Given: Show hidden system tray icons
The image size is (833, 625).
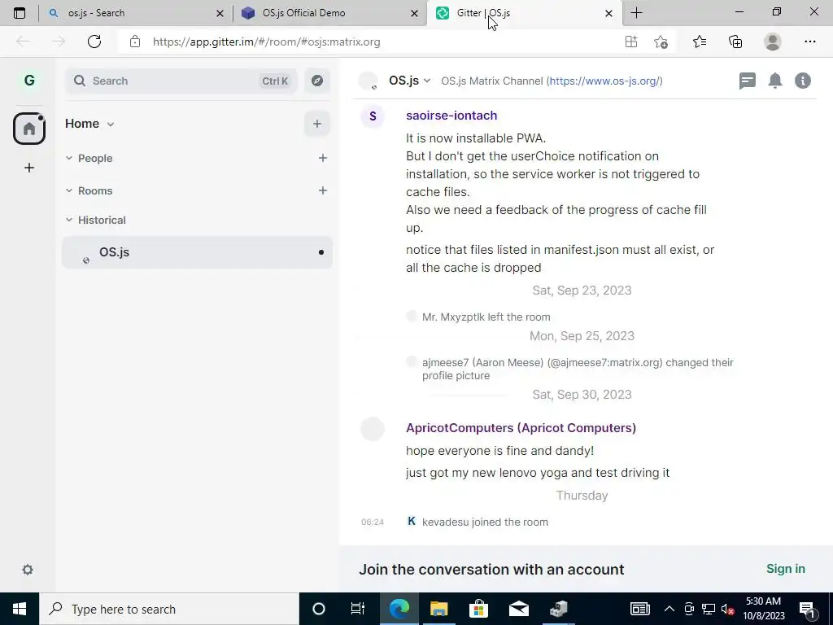Looking at the screenshot, I should click(x=669, y=609).
